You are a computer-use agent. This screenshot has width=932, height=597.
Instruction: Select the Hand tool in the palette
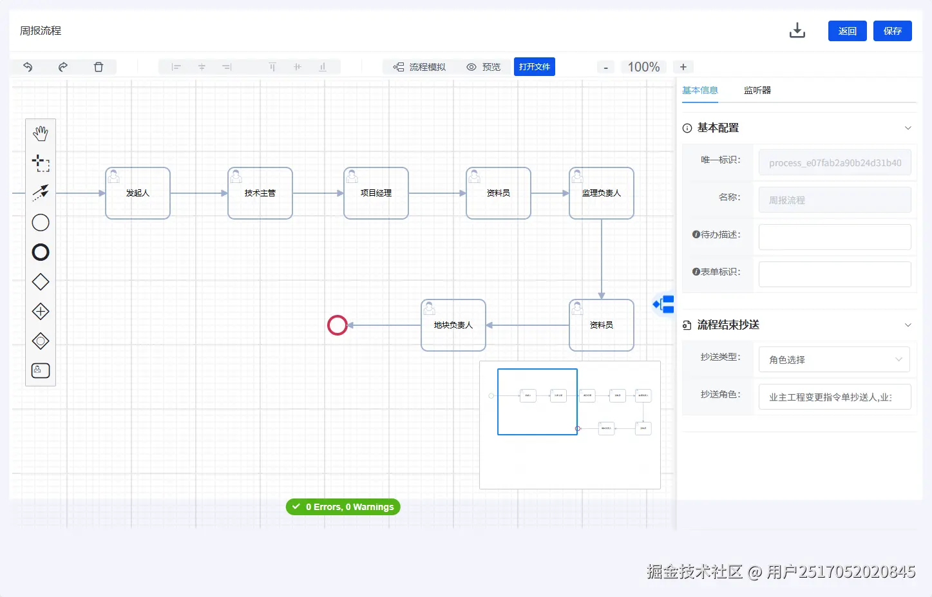pos(41,133)
